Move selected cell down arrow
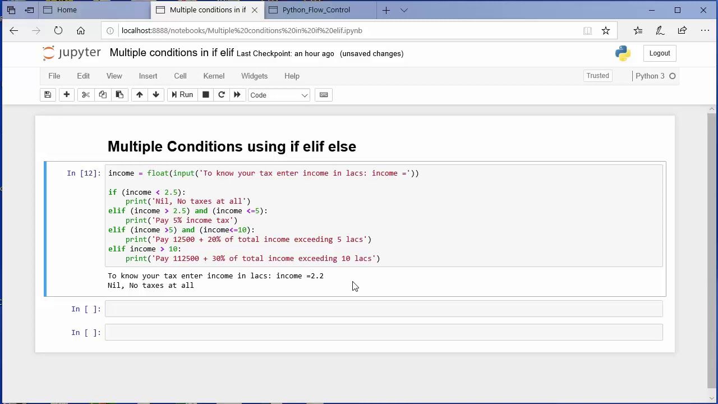 [x=156, y=95]
